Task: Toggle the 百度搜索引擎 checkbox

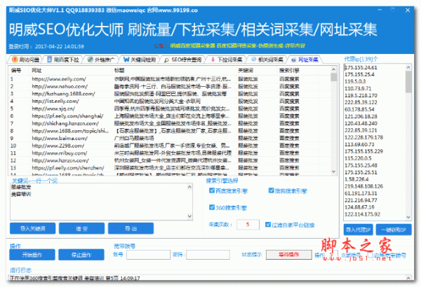Action: coord(212,190)
